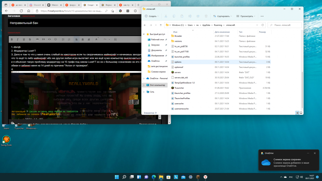Open the text color picker in editor
The image size is (322, 181).
click(x=96, y=39)
